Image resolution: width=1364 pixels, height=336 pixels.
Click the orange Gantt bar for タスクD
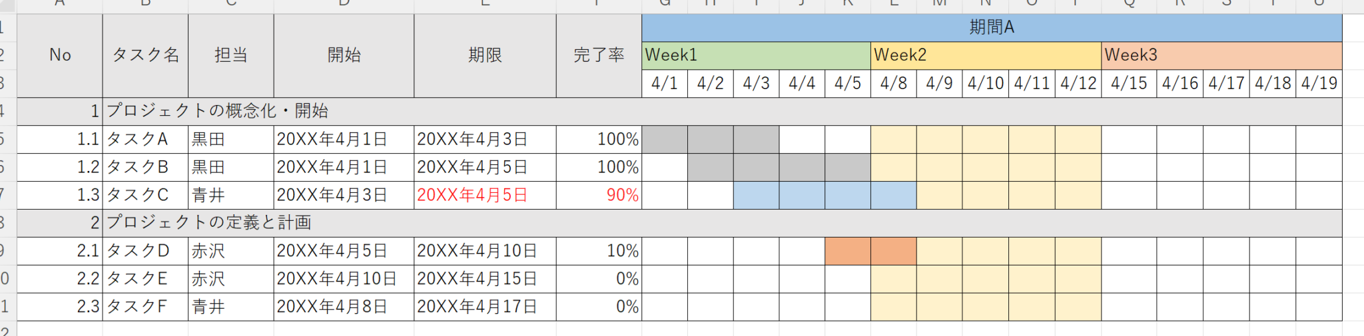point(870,251)
